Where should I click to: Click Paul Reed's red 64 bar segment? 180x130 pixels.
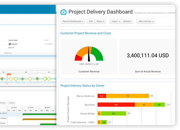116,105
